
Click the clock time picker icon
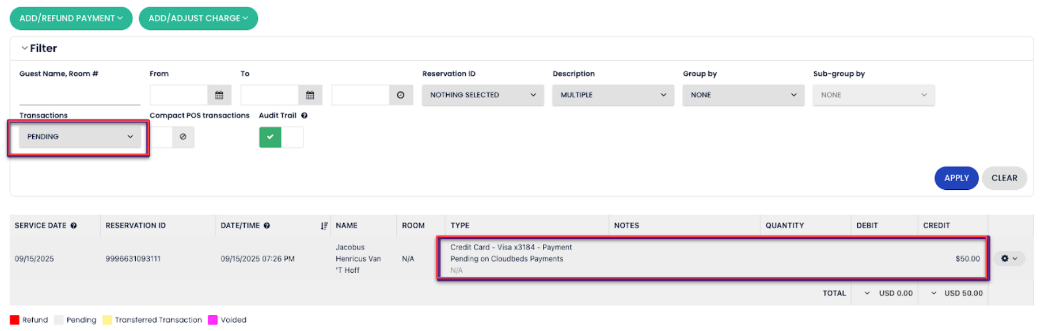click(x=400, y=95)
